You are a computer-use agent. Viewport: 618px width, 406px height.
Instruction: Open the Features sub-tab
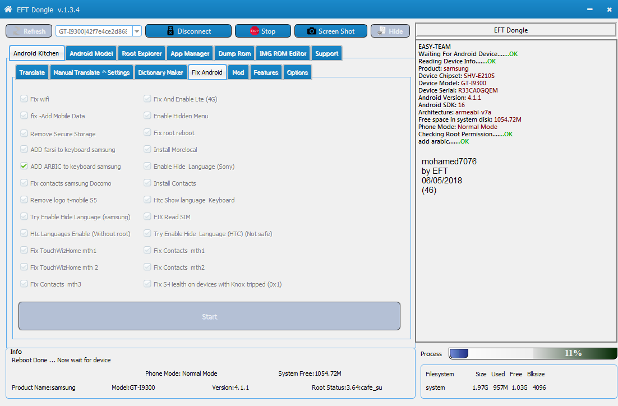point(266,72)
